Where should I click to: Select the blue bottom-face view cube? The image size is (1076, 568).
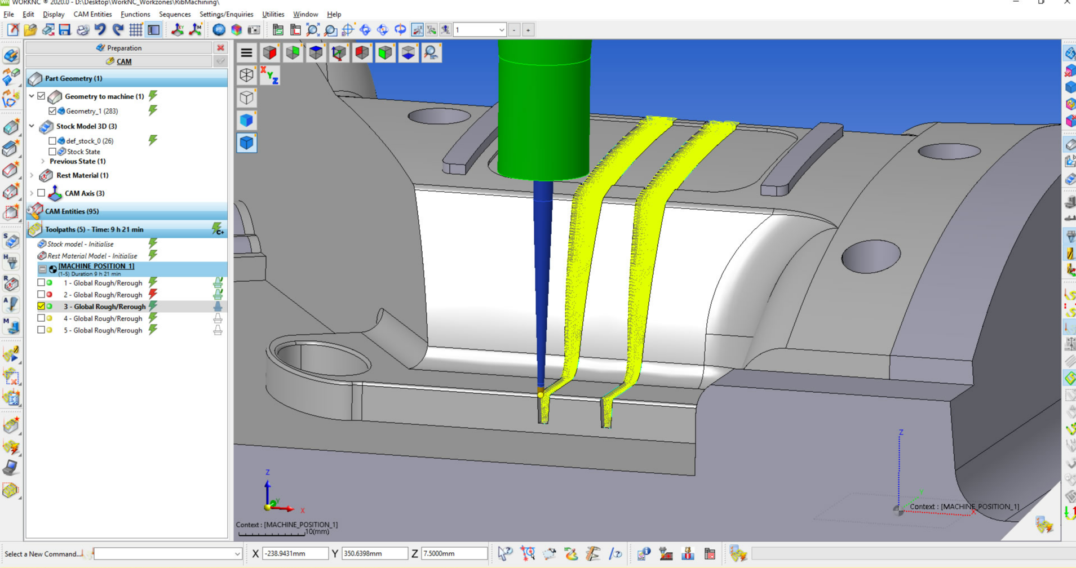(408, 53)
